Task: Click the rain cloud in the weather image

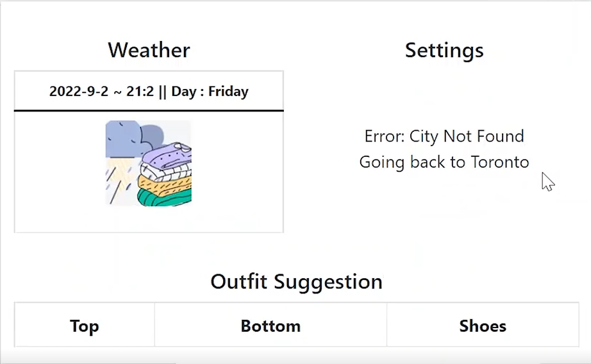Action: pyautogui.click(x=121, y=136)
